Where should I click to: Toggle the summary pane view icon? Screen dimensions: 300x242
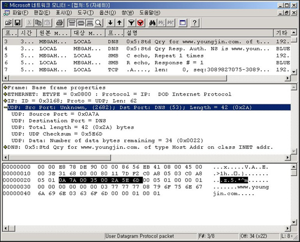[72, 23]
